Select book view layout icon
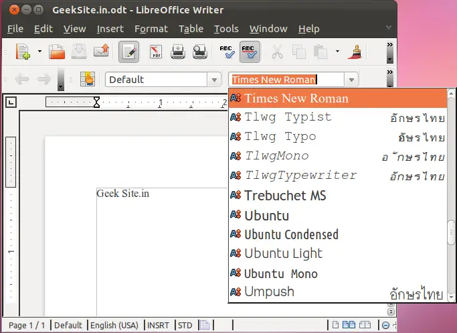Image resolution: width=457 pixels, height=333 pixels. click(x=365, y=325)
